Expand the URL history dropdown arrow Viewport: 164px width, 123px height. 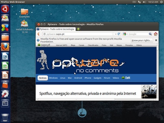[x=116, y=34]
